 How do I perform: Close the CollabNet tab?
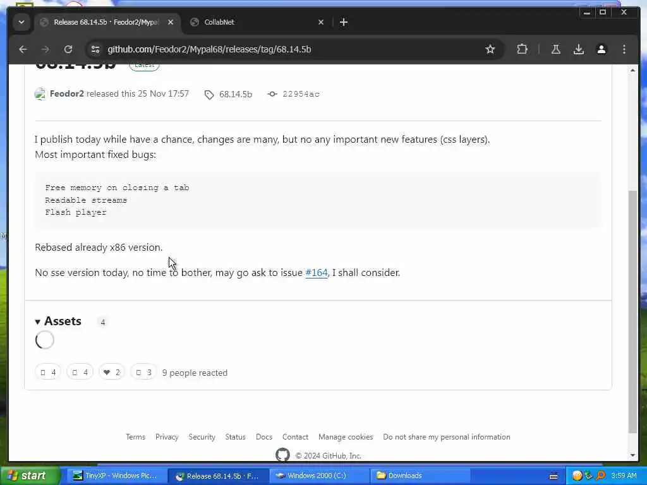point(320,22)
